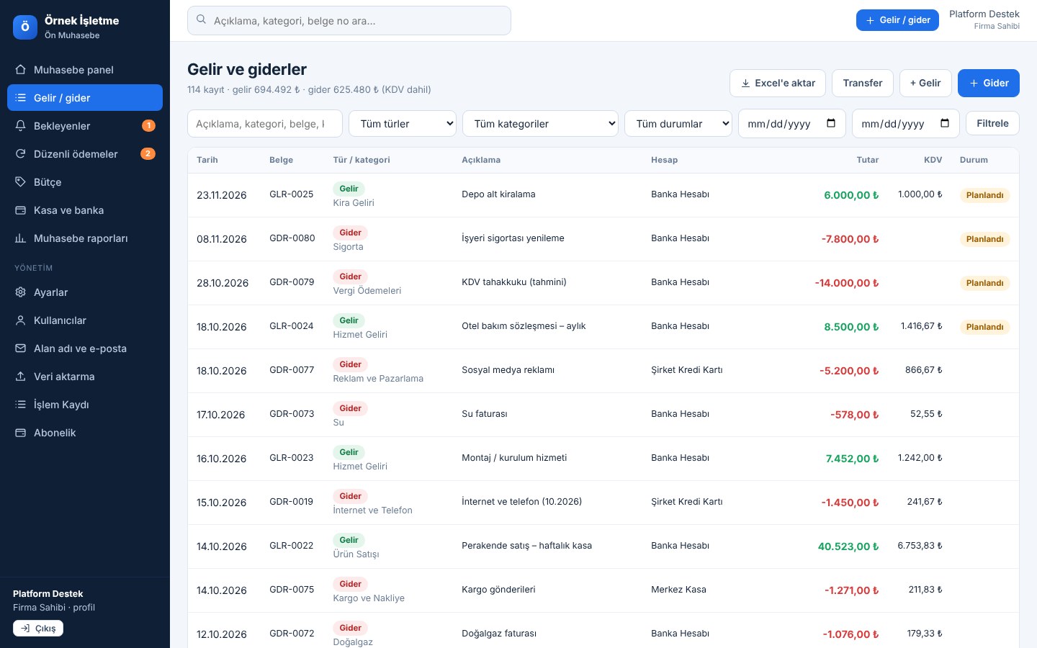Click the search magnifier icon in top bar
1037x648 pixels.
(x=202, y=20)
